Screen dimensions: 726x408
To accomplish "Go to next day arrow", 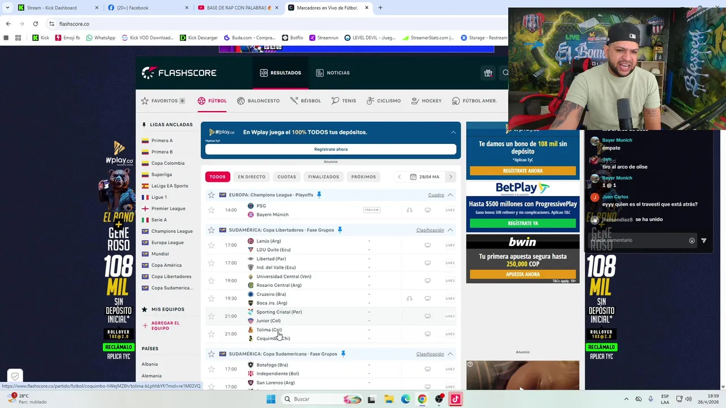I will click(451, 177).
